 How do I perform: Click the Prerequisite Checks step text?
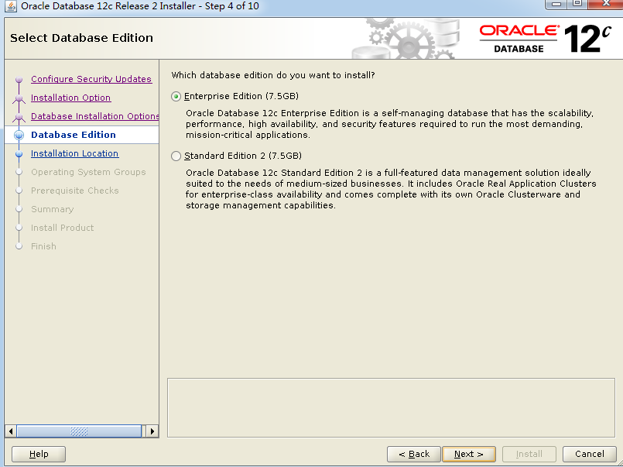click(75, 191)
